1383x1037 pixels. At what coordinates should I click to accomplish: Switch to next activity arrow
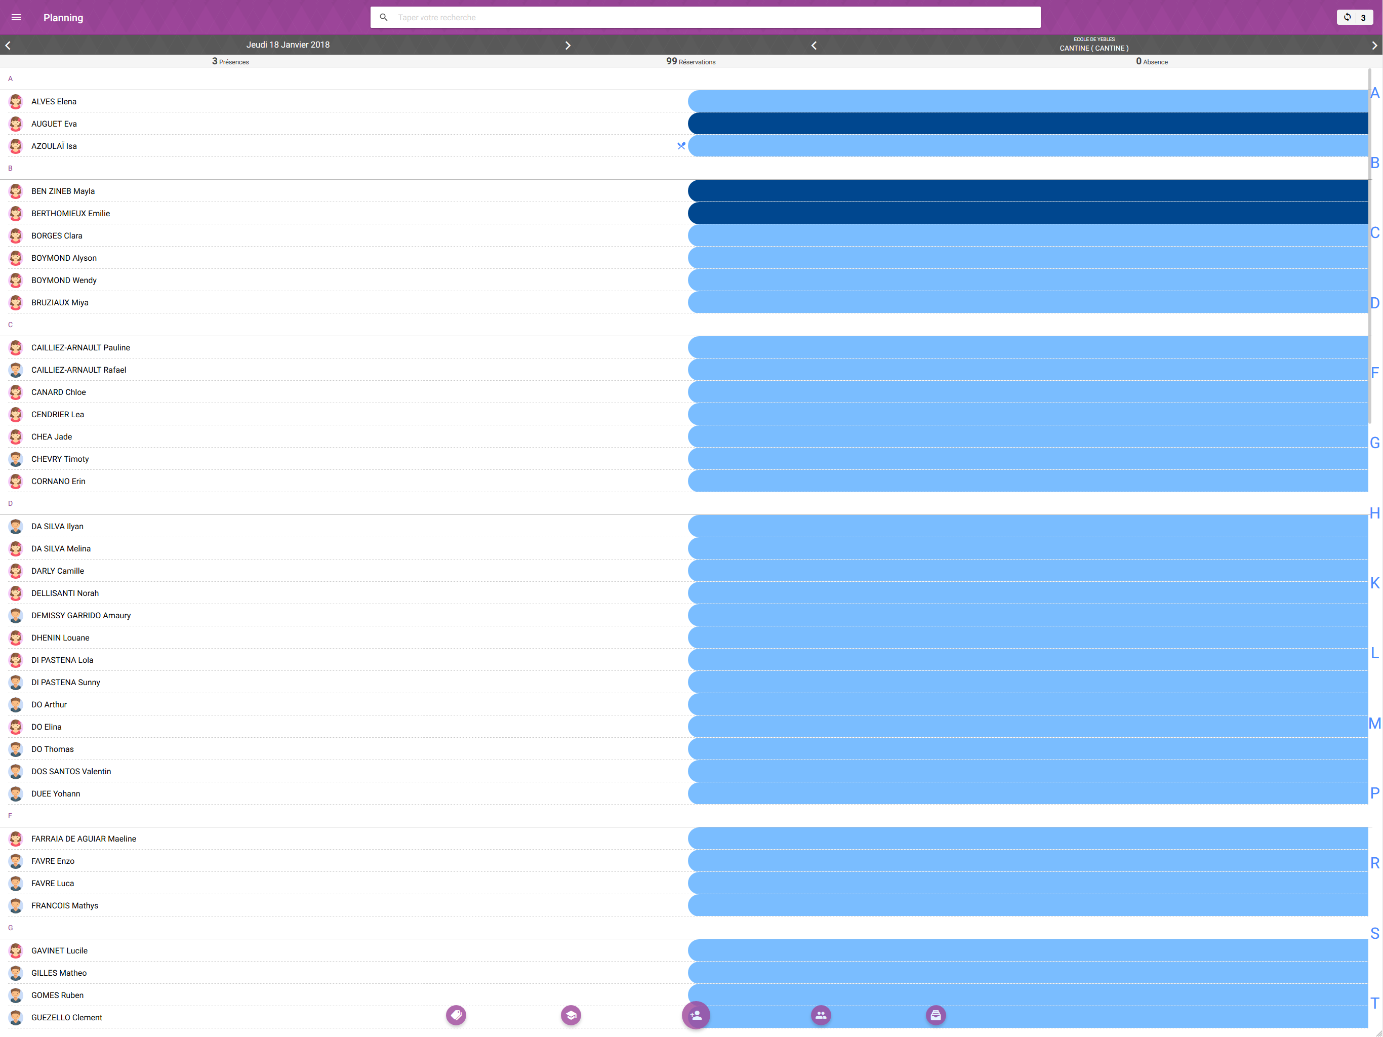[1374, 45]
